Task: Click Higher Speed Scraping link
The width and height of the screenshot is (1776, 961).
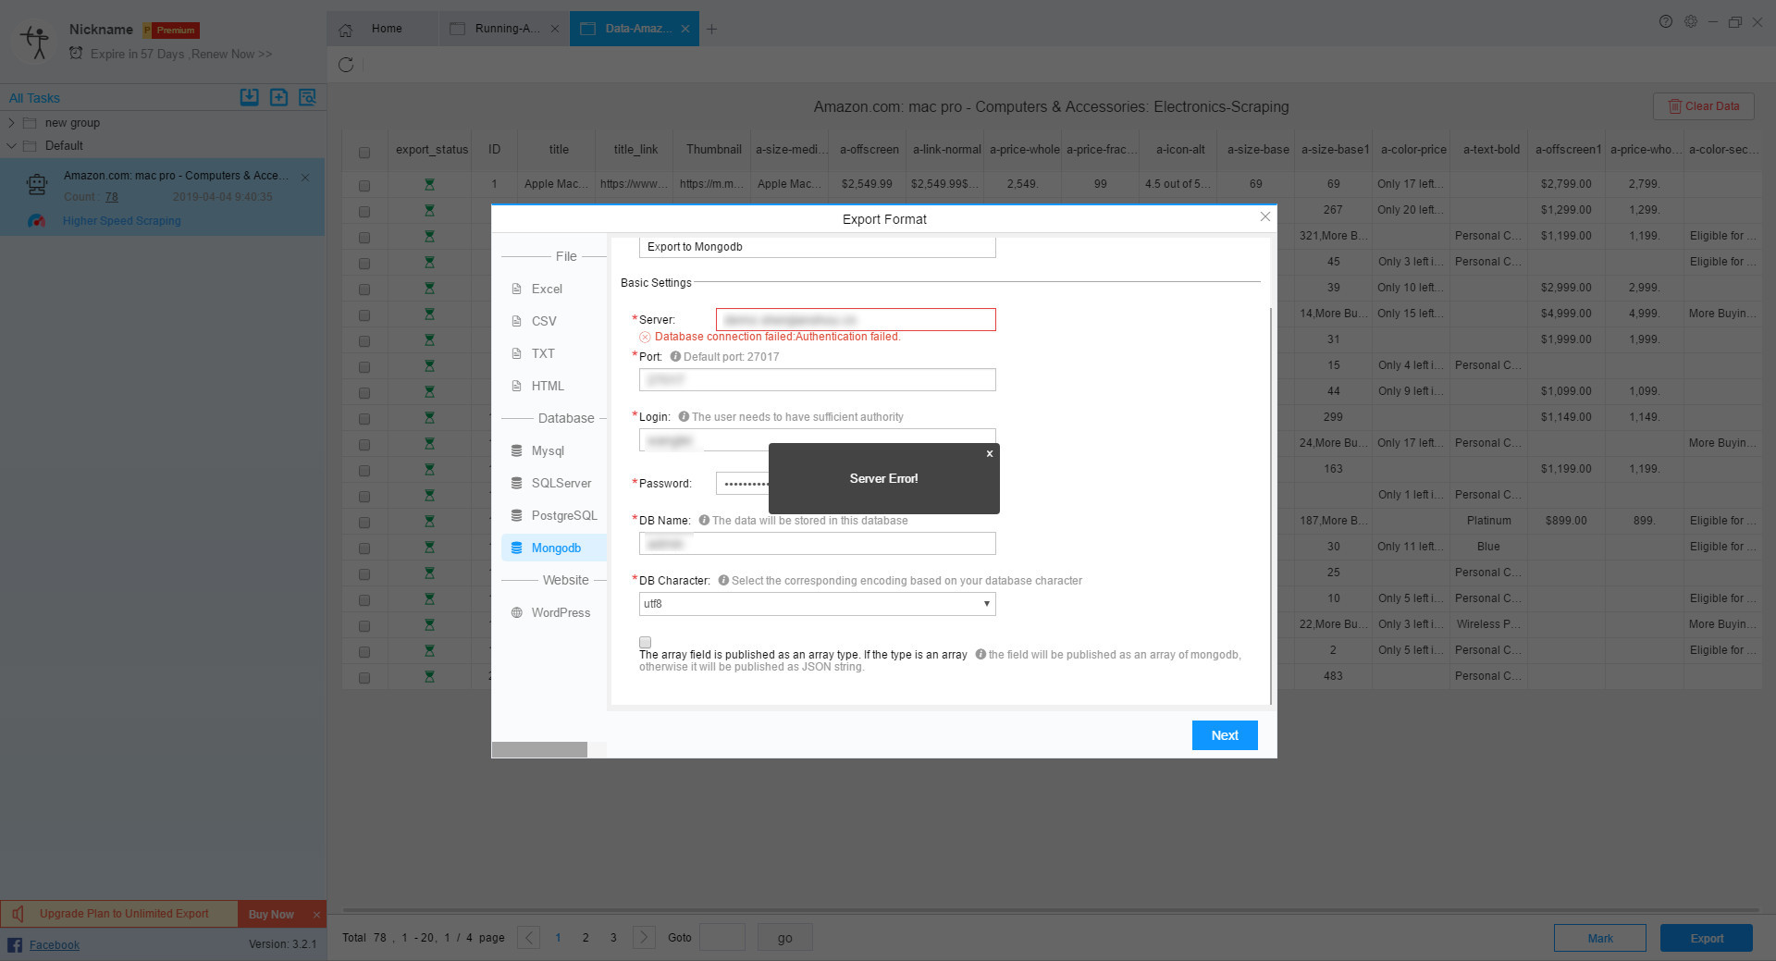Action: (x=121, y=221)
